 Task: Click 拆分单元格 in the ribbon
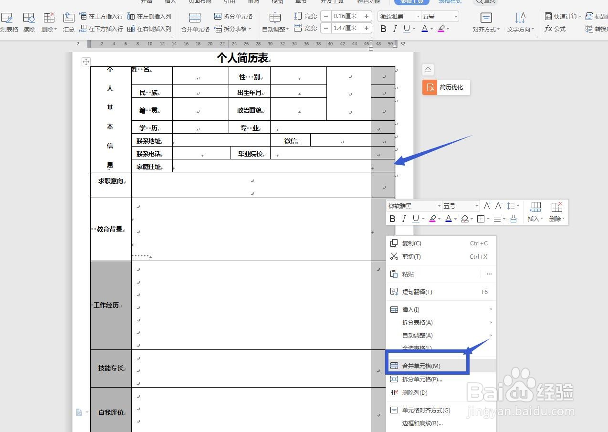[x=233, y=16]
